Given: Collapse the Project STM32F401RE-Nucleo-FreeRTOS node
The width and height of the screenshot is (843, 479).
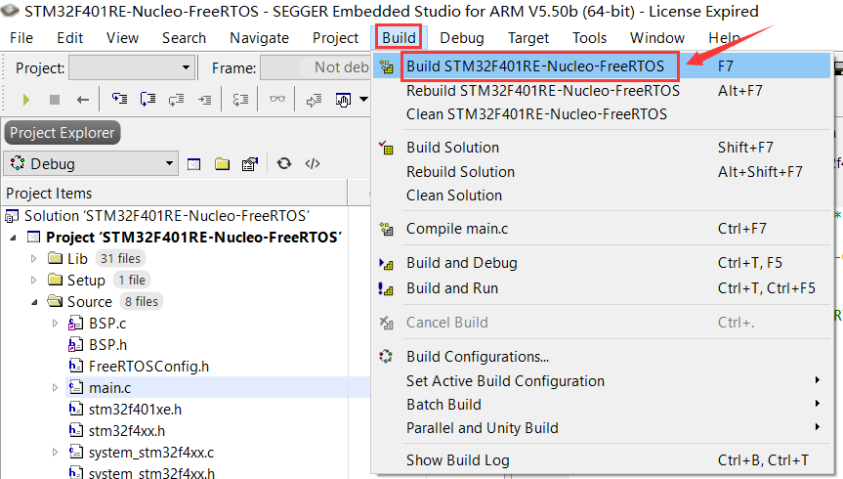Looking at the screenshot, I should click(13, 238).
